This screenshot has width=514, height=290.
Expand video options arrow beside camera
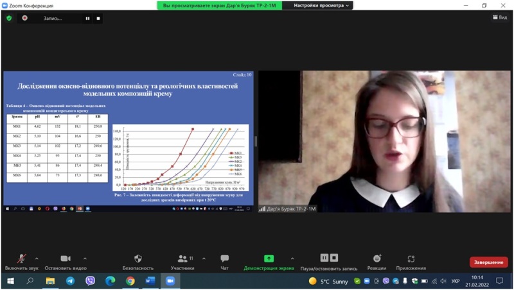tap(85, 259)
